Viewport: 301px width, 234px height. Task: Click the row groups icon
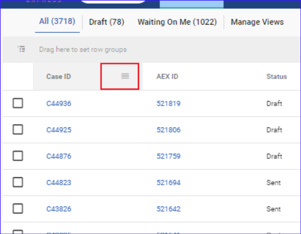click(x=21, y=49)
